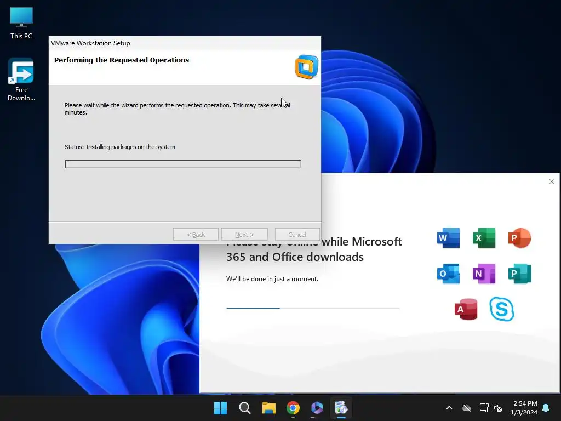Click the VMware Workstation Setup title bar
Image resolution: width=561 pixels, height=421 pixels.
coord(185,43)
